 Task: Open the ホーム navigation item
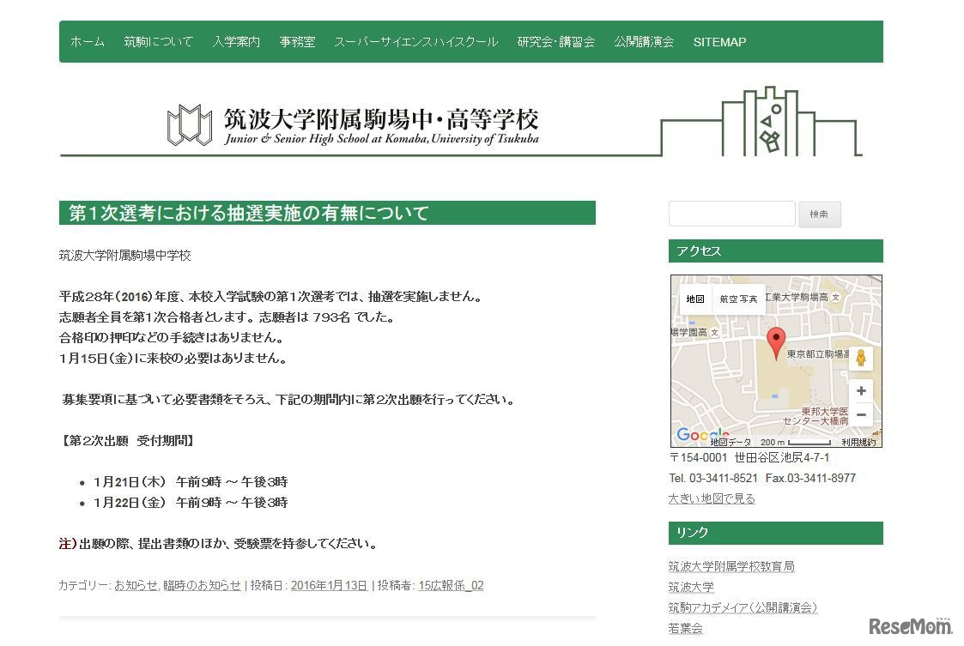(x=88, y=41)
